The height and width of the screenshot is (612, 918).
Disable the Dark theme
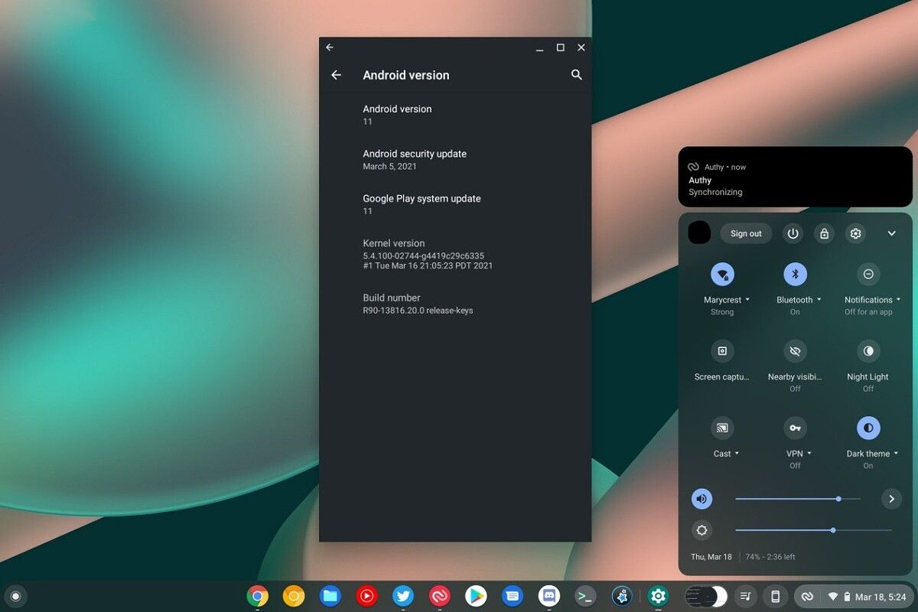868,428
